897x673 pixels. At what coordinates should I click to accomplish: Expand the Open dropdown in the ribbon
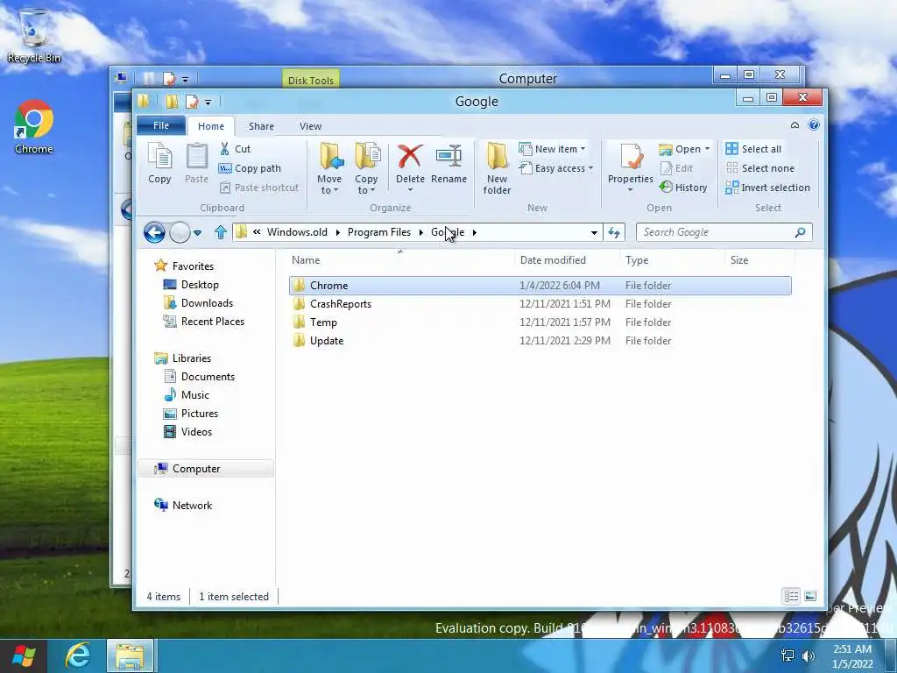click(x=707, y=149)
